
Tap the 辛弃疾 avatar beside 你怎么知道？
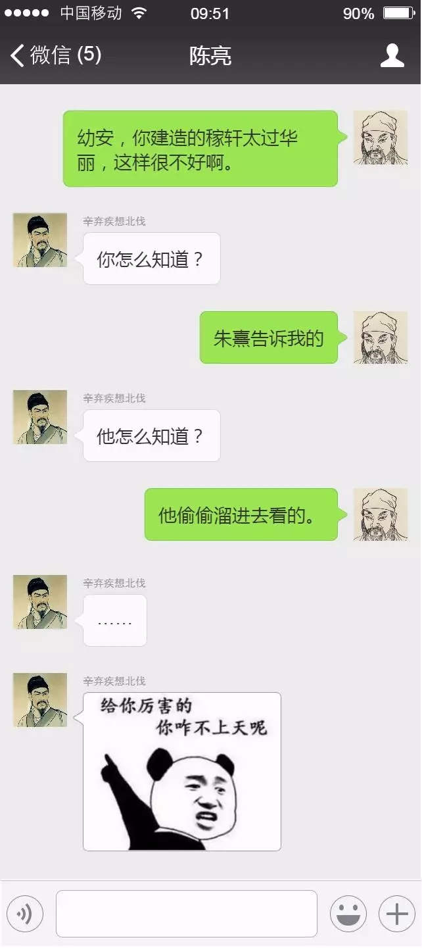coord(40,240)
